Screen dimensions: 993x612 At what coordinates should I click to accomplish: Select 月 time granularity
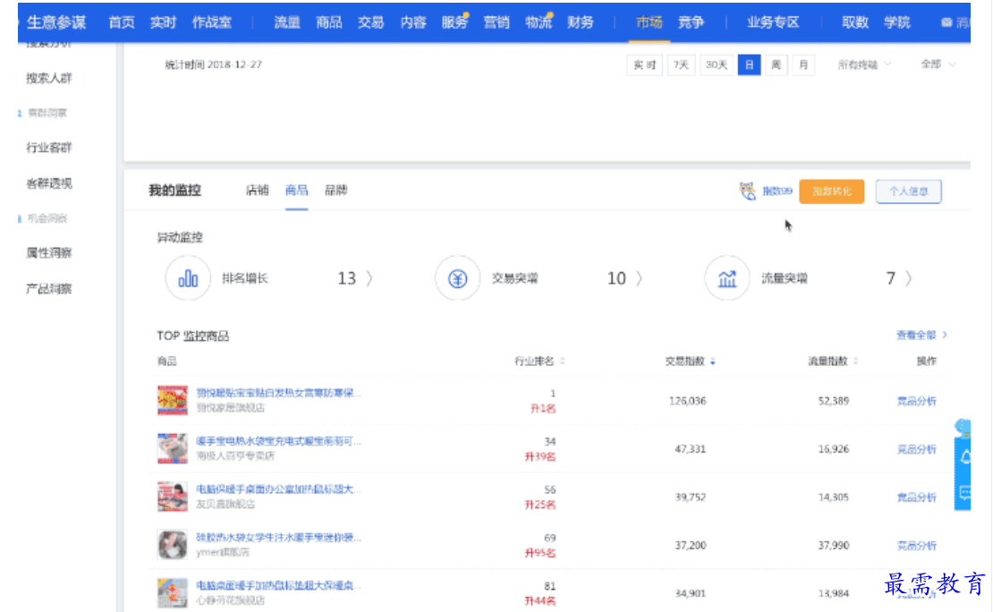803,64
